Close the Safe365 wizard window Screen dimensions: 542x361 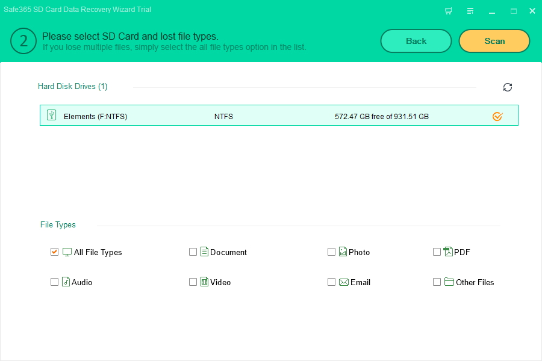532,11
